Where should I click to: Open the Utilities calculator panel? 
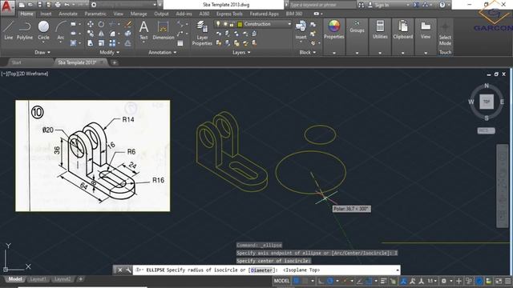(380, 30)
